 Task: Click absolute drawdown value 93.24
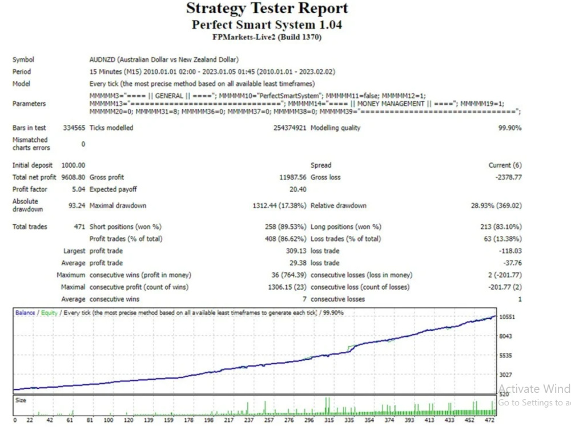[77, 205]
